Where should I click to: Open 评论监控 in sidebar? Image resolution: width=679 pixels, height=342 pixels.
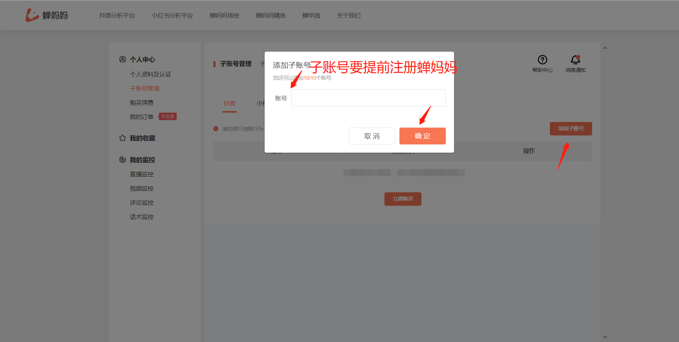141,202
